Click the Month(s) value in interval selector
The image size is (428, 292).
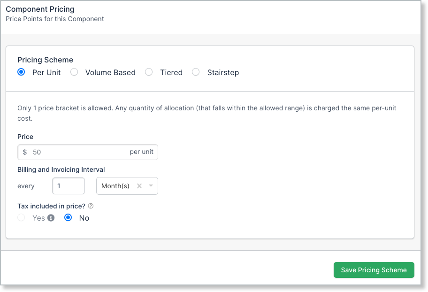pyautogui.click(x=115, y=186)
